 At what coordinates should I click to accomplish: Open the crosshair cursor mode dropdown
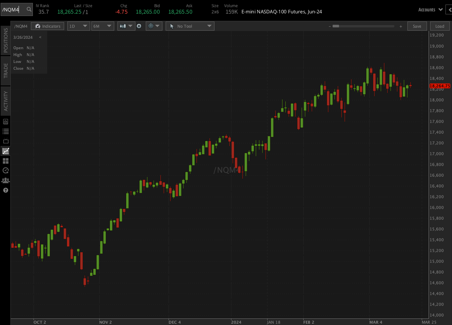(154, 26)
